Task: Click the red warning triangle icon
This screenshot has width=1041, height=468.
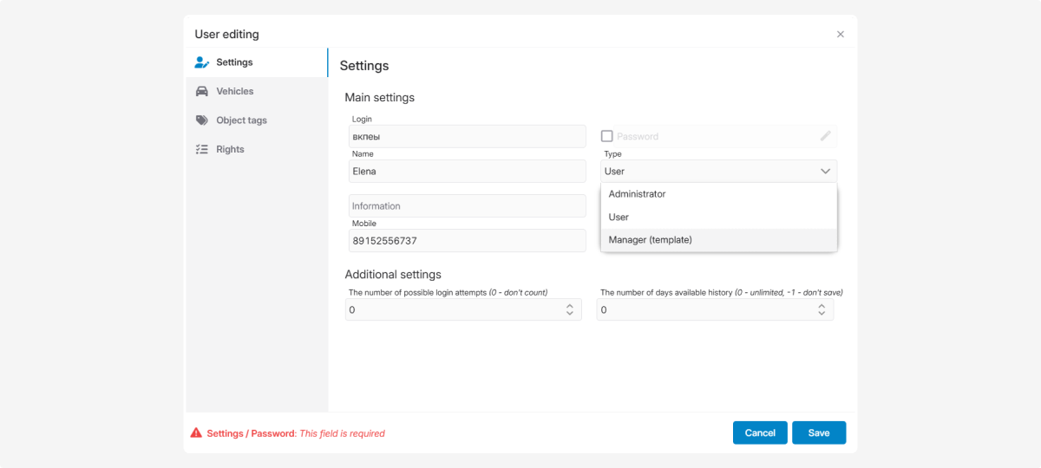Action: coord(196,432)
